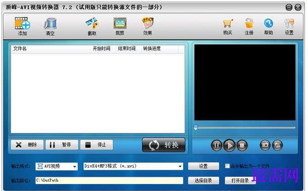Click the 设置 button beside format profile
Viewport: 308px width, 191px height.
click(203, 166)
